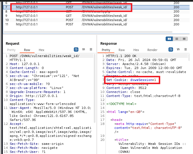Click the Cache-Control: max-age=0 request header
Screen dimensions: 193x154
tap(34, 72)
